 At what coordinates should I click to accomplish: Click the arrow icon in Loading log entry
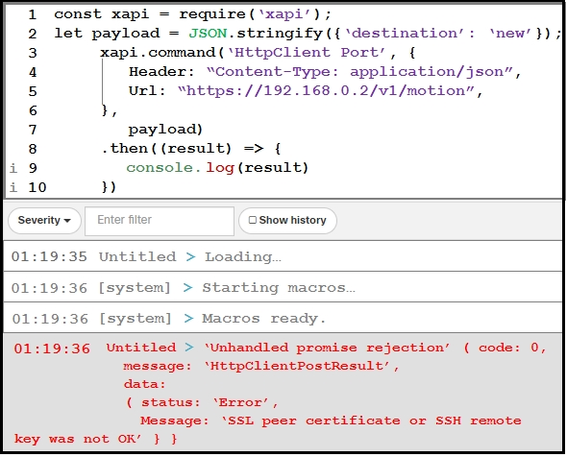[x=190, y=257]
